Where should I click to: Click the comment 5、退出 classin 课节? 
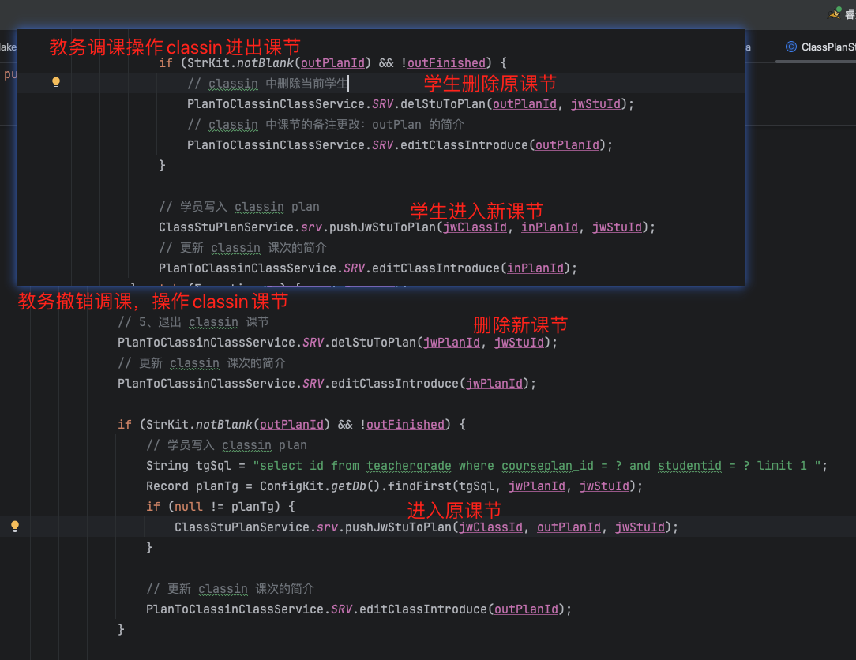tap(193, 322)
